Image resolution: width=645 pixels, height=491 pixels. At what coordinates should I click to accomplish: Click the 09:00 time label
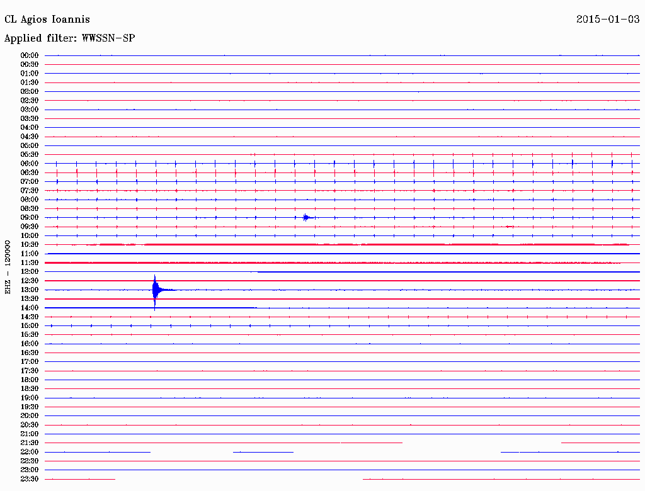(30, 218)
